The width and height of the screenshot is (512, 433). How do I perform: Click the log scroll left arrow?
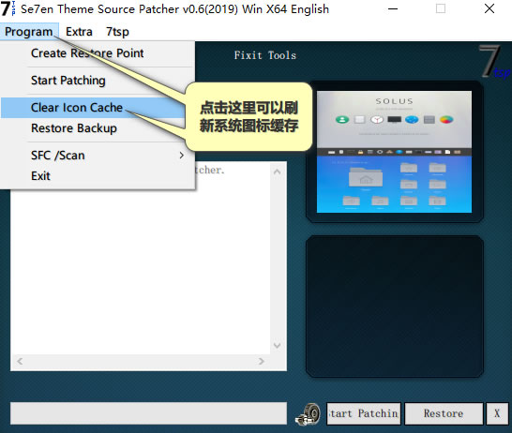coord(20,361)
